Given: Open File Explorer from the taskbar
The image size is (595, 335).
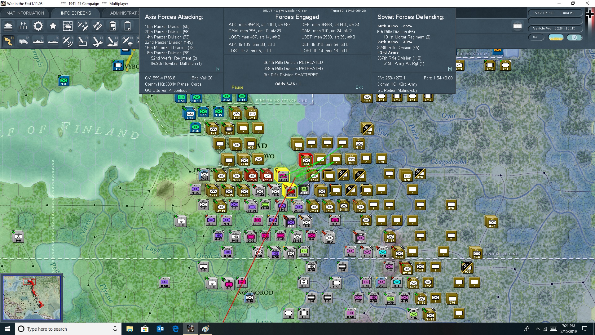Looking at the screenshot, I should click(x=130, y=329).
